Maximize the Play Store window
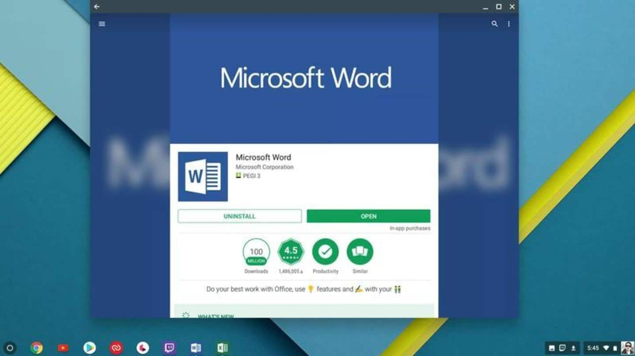The image size is (635, 356). point(498,7)
